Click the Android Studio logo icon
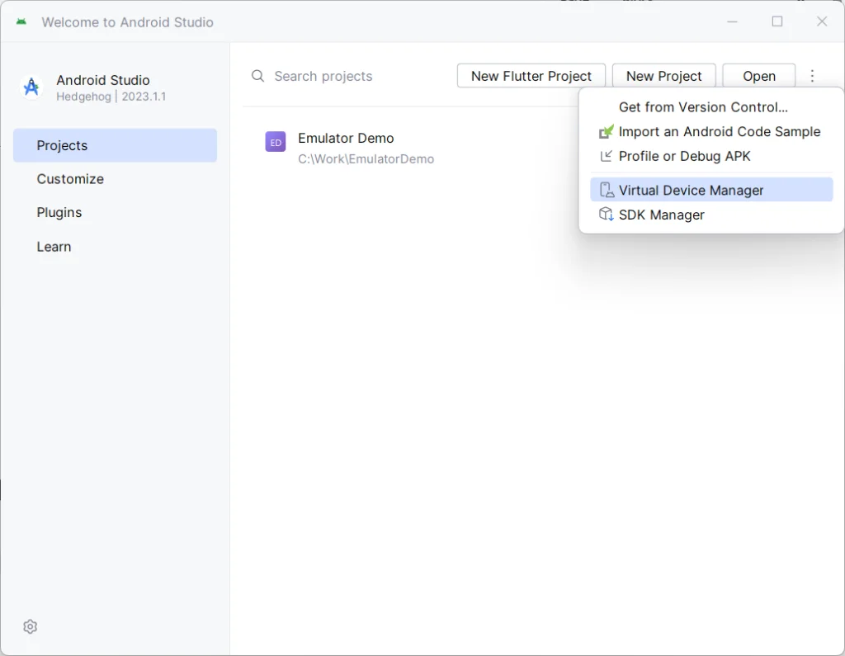 [31, 87]
